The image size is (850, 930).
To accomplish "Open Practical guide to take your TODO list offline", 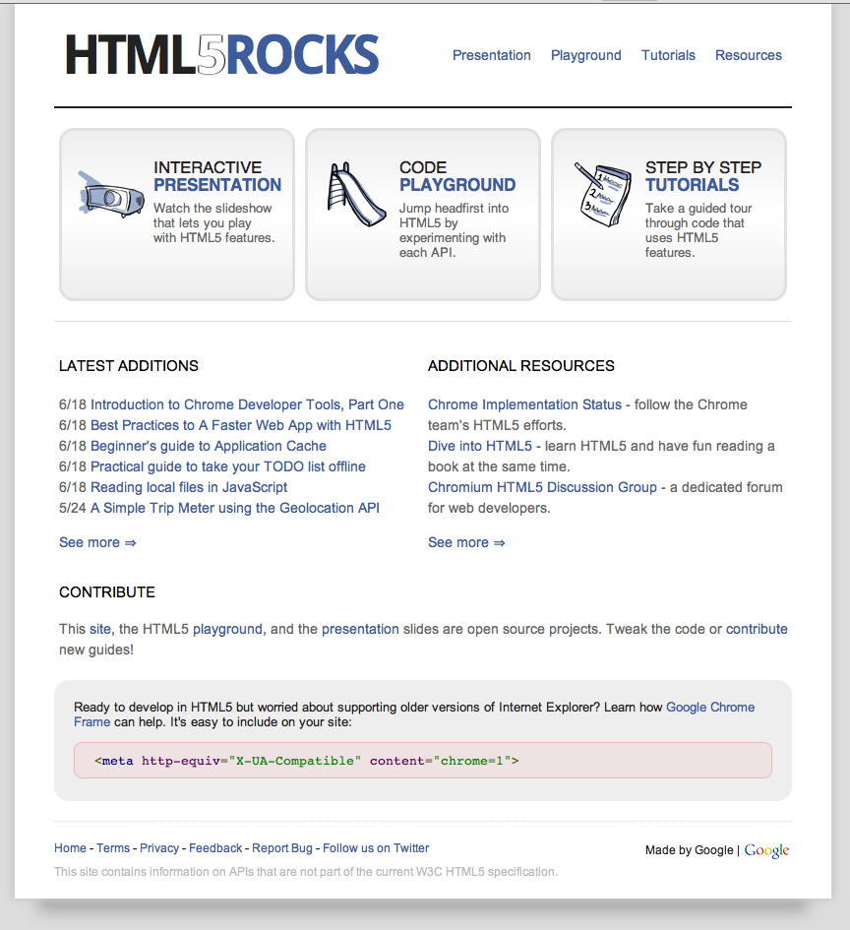I will point(227,466).
